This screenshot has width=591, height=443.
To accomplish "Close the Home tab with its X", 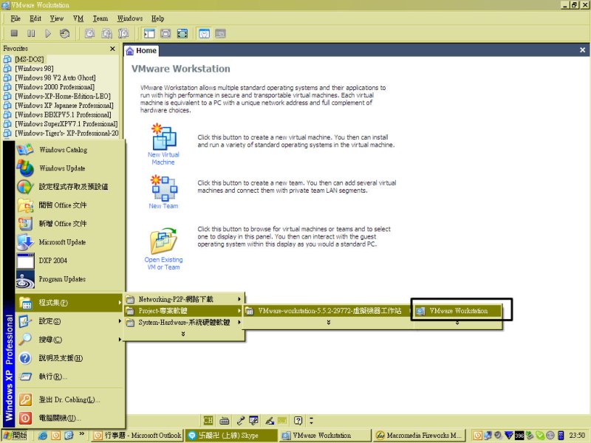I will pos(582,49).
